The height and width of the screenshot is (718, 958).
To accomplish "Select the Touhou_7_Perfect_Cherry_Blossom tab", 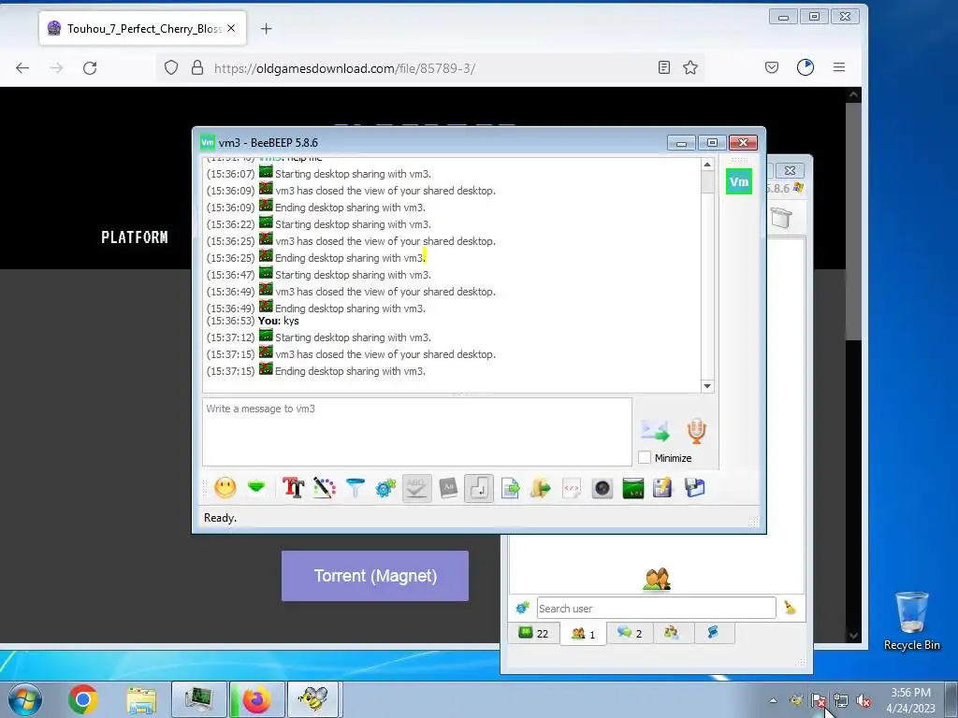I will [143, 28].
